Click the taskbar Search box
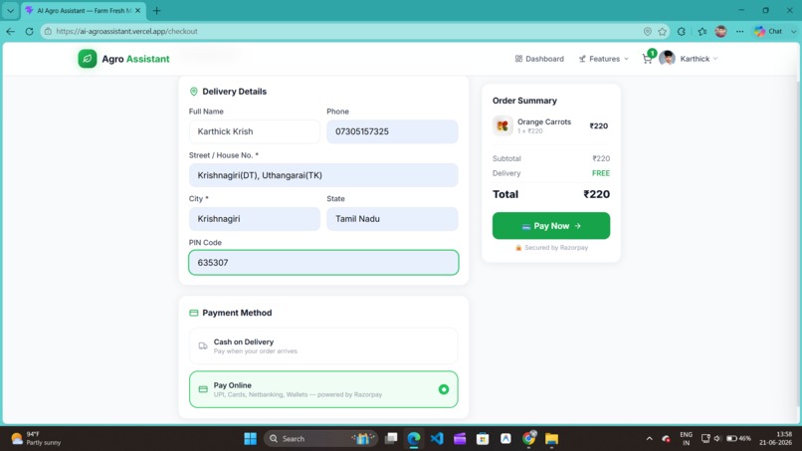The width and height of the screenshot is (802, 451). [x=320, y=438]
